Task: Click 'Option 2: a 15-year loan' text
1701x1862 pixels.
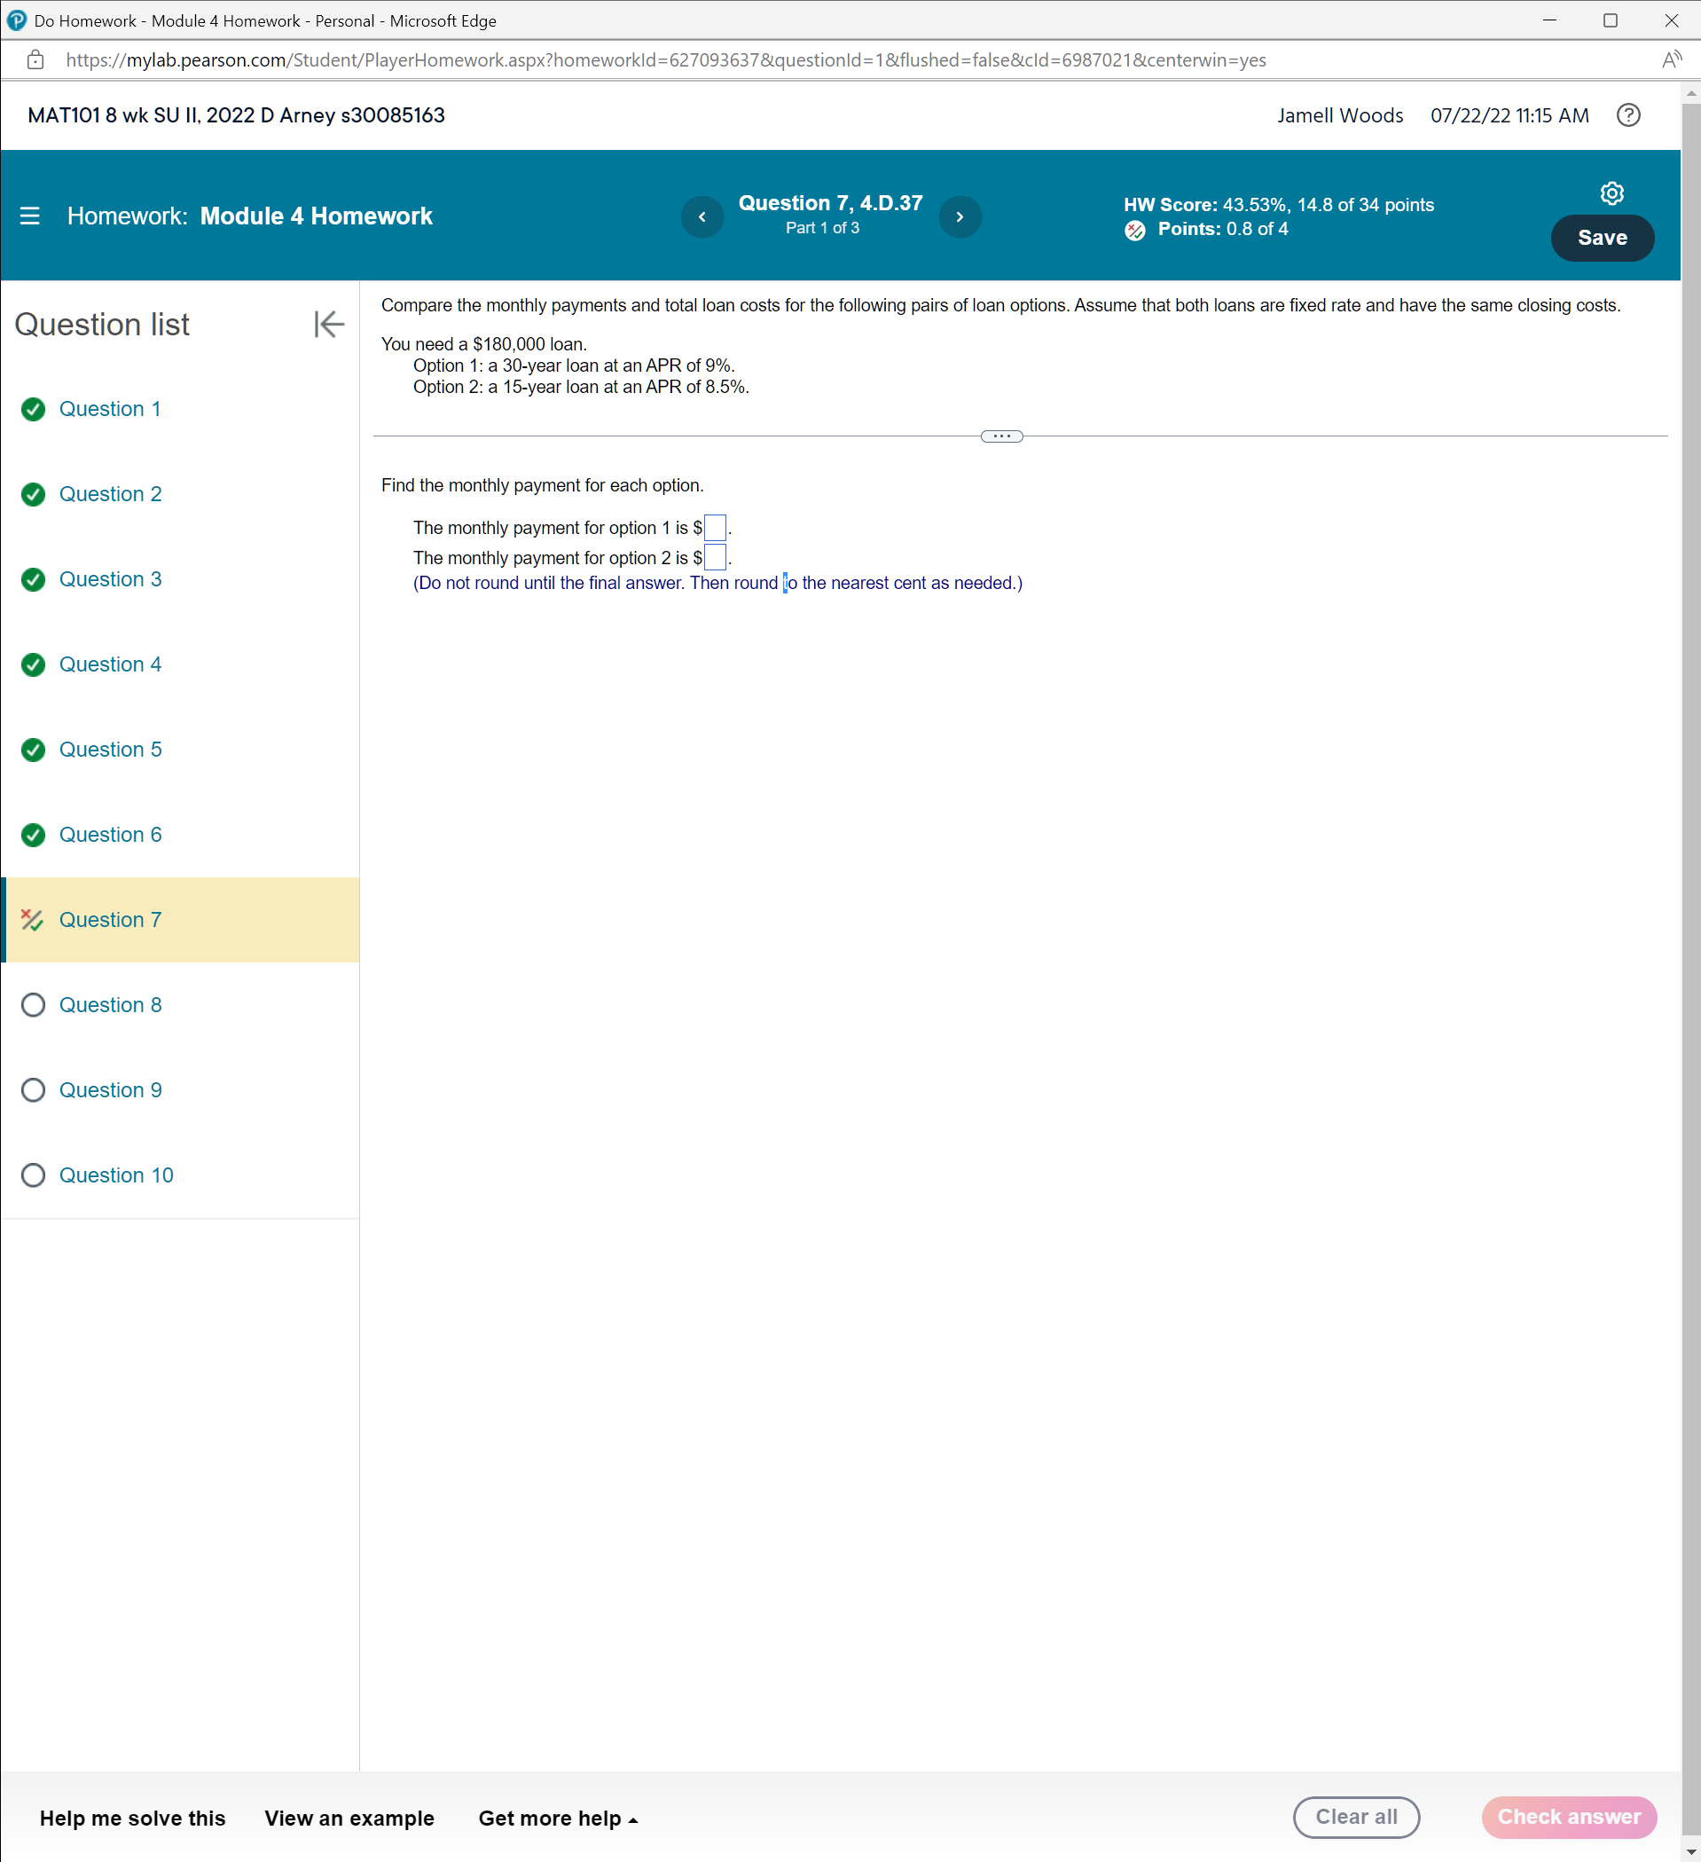Action: (x=581, y=387)
